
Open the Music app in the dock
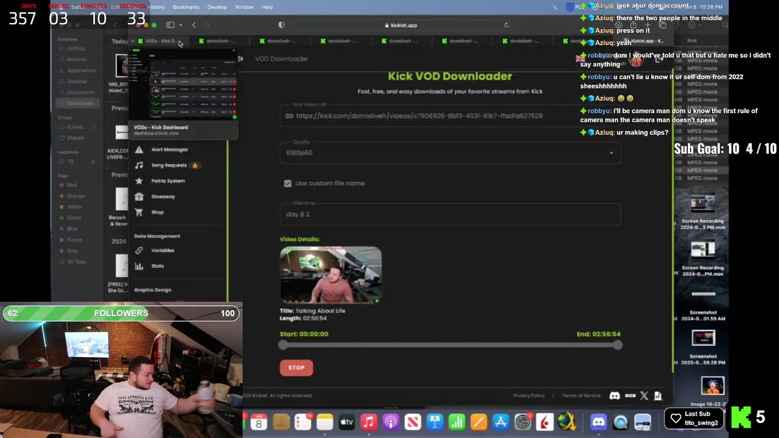369,422
